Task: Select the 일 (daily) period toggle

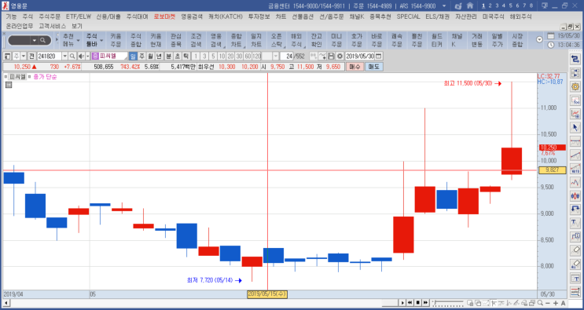Action: [x=133, y=57]
